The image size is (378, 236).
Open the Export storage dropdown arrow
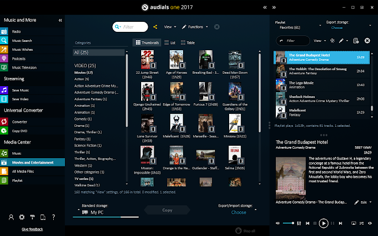(x=370, y=25)
